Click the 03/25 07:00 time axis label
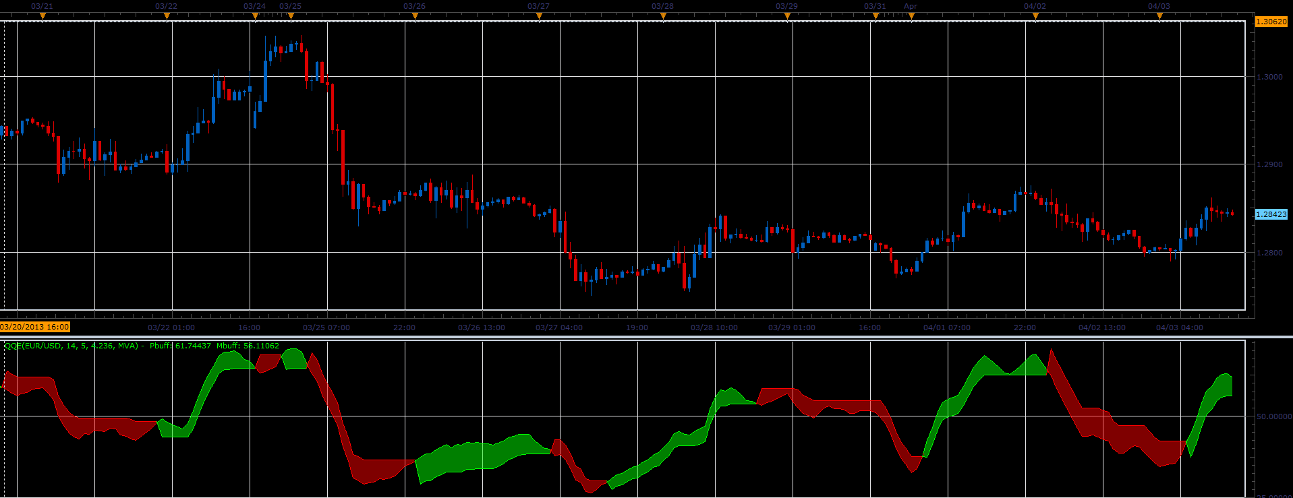The height and width of the screenshot is (498, 1293). click(326, 328)
